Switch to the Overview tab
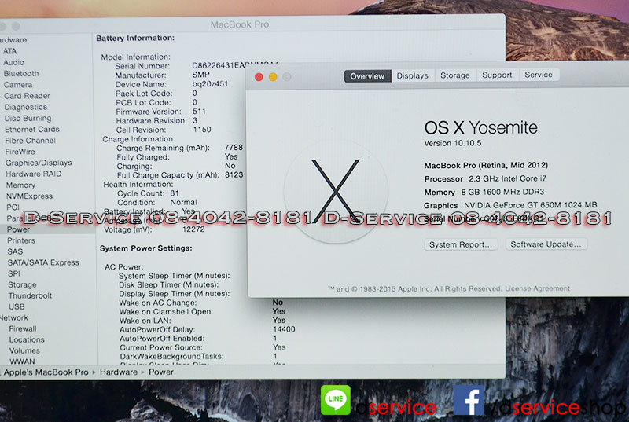Viewport: 629px width, 422px height. pos(367,76)
